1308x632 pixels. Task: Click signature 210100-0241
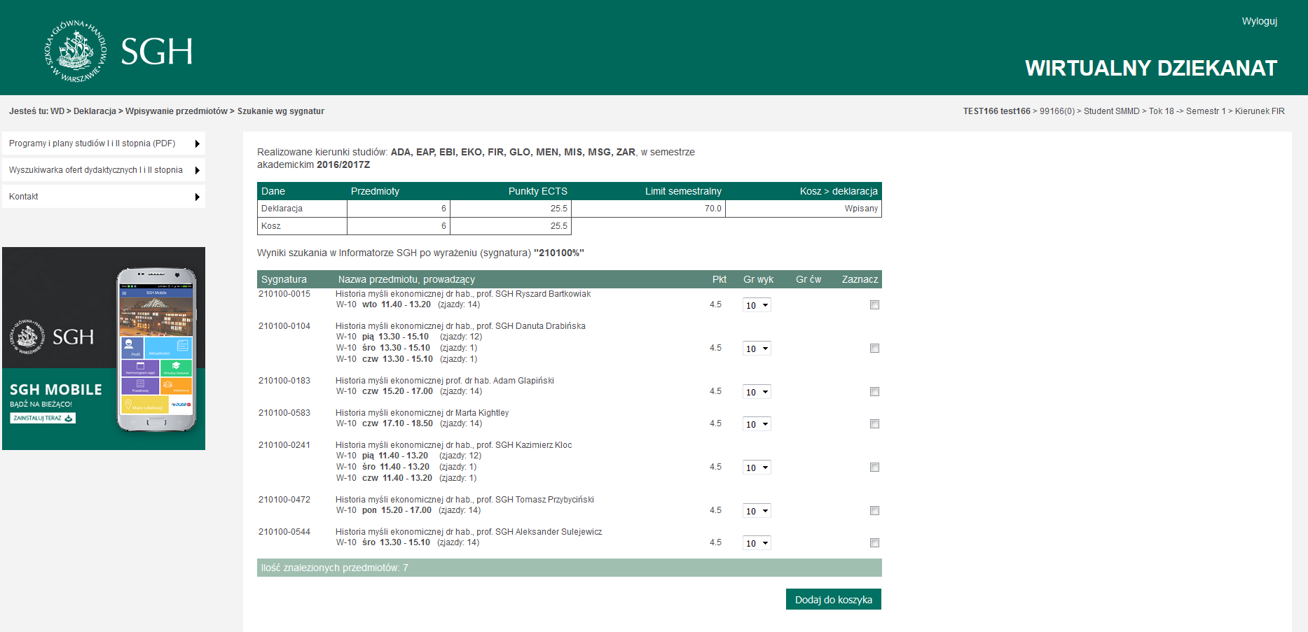coord(284,445)
